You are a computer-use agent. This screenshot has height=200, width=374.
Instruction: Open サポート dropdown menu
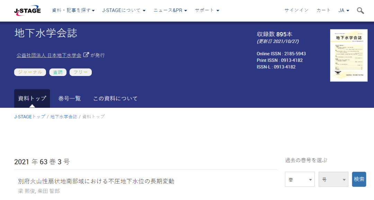pyautogui.click(x=207, y=10)
